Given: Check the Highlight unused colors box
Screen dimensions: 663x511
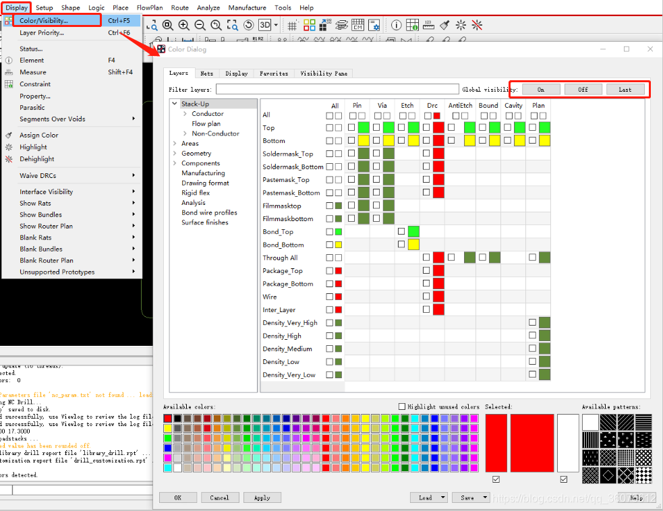Looking at the screenshot, I should tap(402, 407).
